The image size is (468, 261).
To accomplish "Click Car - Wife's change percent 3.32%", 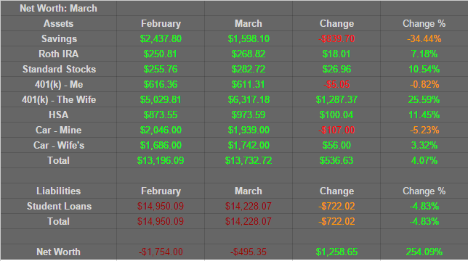I will click(x=424, y=145).
